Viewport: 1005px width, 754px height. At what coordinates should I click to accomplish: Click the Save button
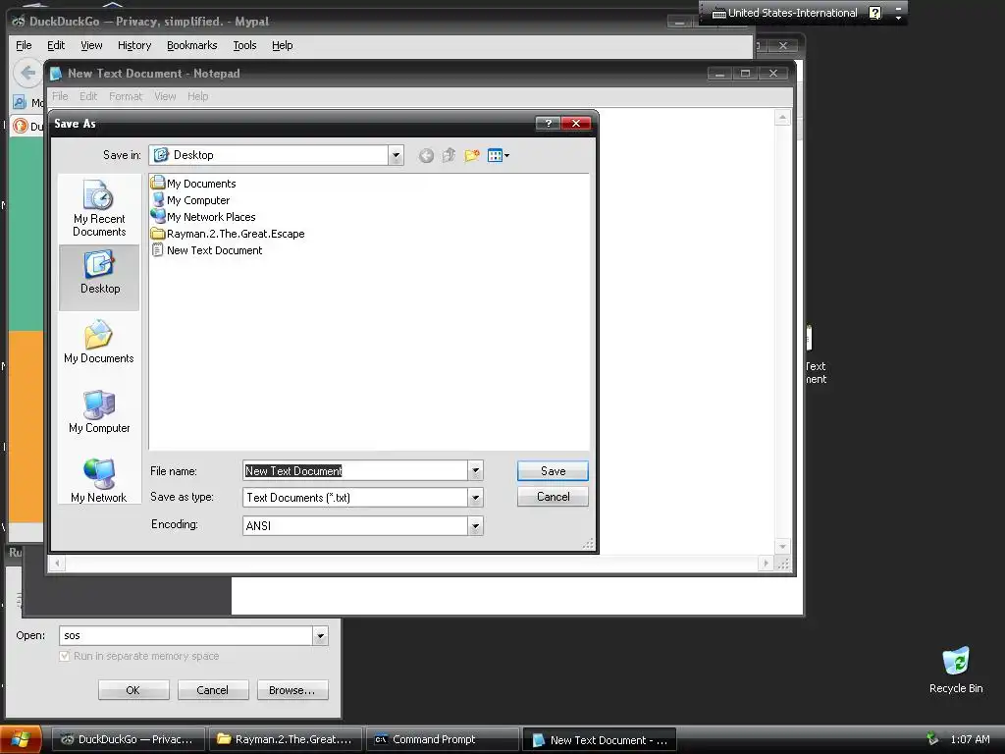click(x=553, y=470)
